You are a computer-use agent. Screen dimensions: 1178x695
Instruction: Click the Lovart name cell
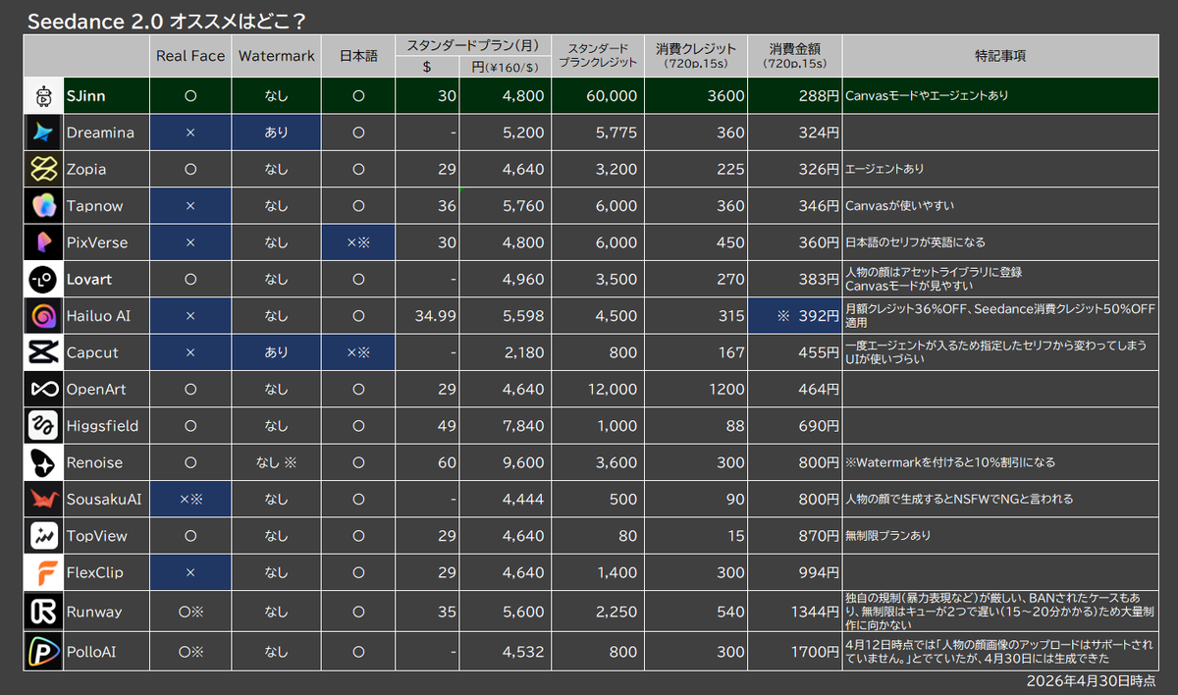click(x=106, y=279)
